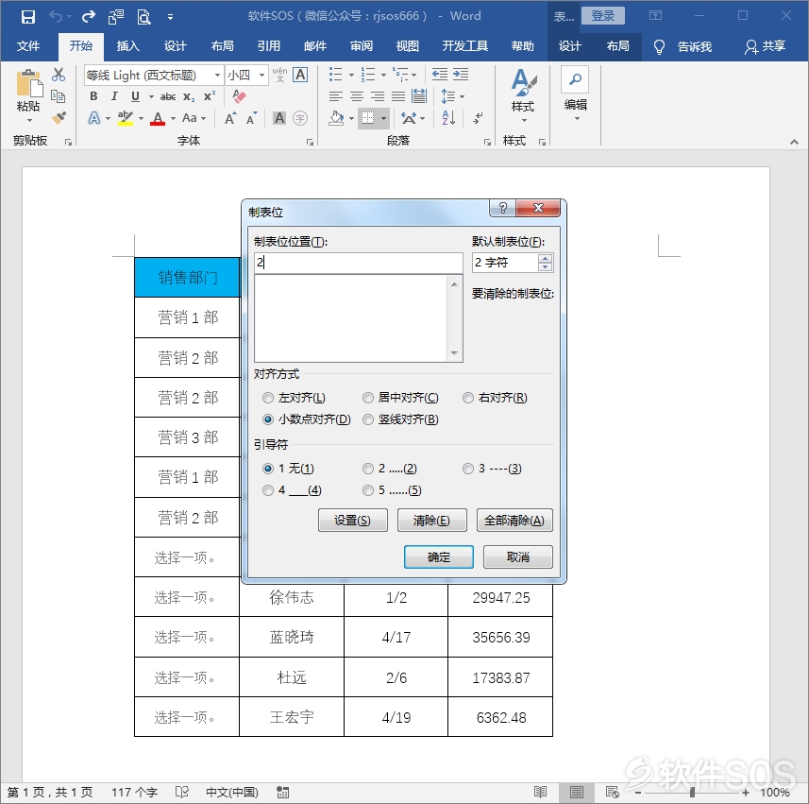Select right alignment radio button

click(x=468, y=398)
